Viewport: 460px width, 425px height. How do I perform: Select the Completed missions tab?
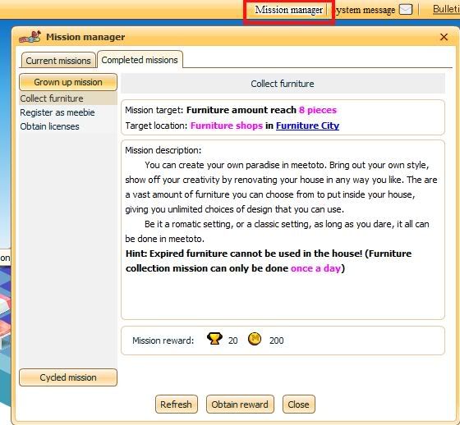(x=140, y=60)
